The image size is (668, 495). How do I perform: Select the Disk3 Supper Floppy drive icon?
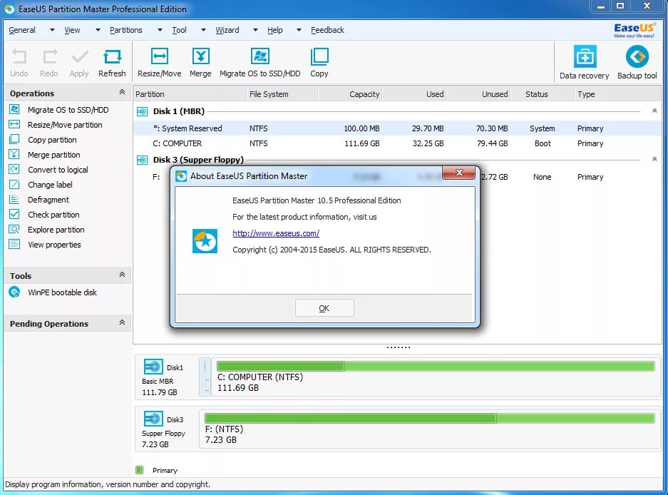pos(153,419)
